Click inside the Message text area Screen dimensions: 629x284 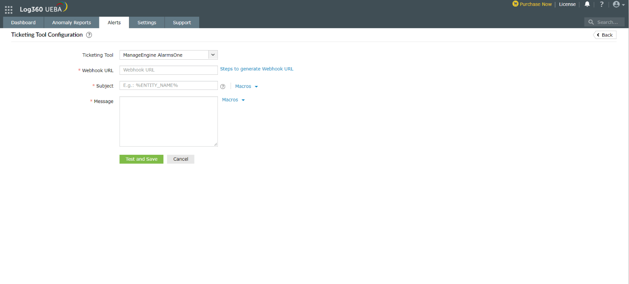tap(169, 121)
